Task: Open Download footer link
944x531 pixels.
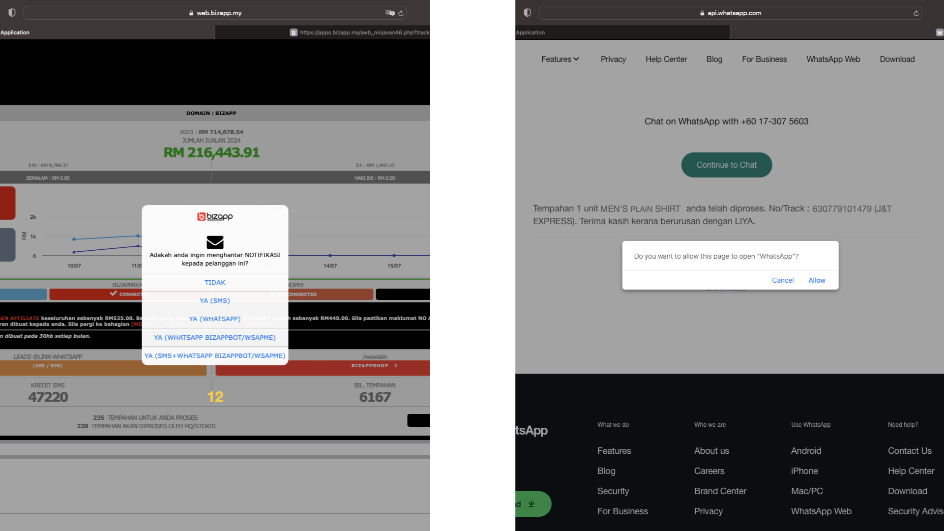Action: pos(908,491)
